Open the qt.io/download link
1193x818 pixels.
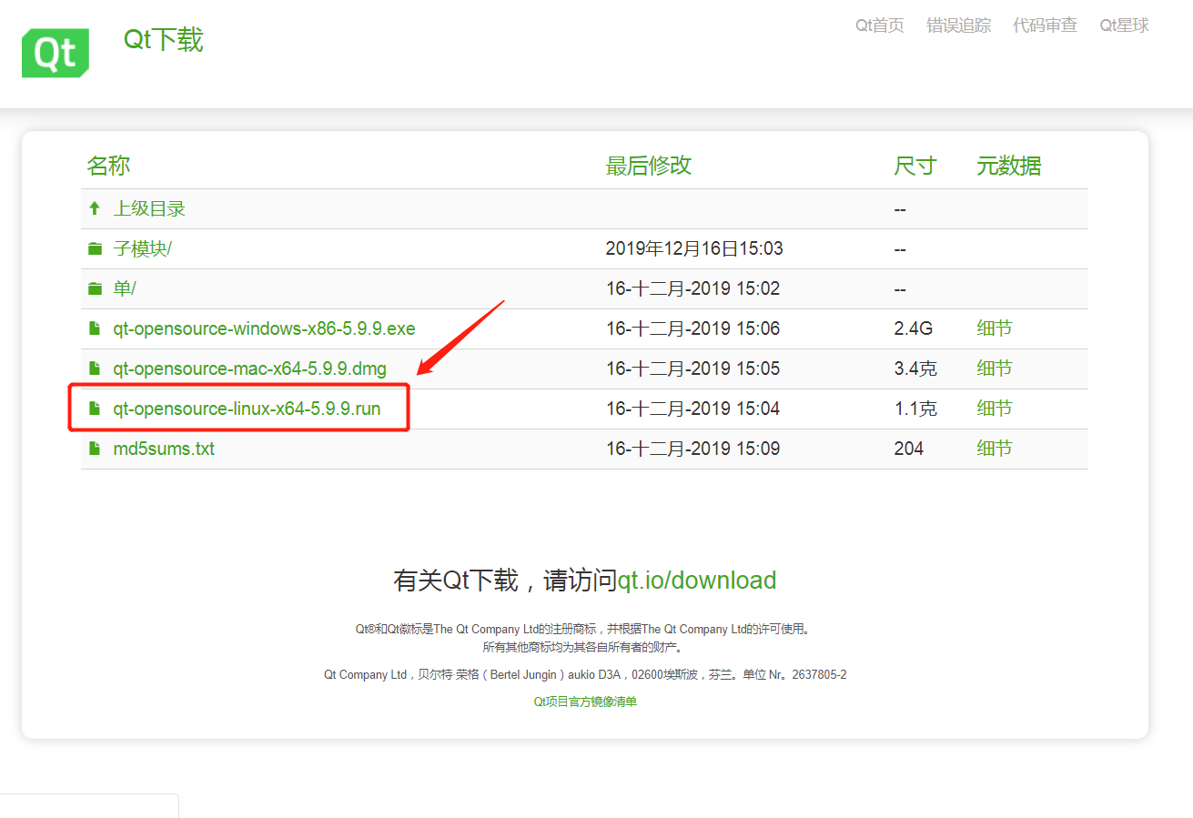click(x=698, y=580)
